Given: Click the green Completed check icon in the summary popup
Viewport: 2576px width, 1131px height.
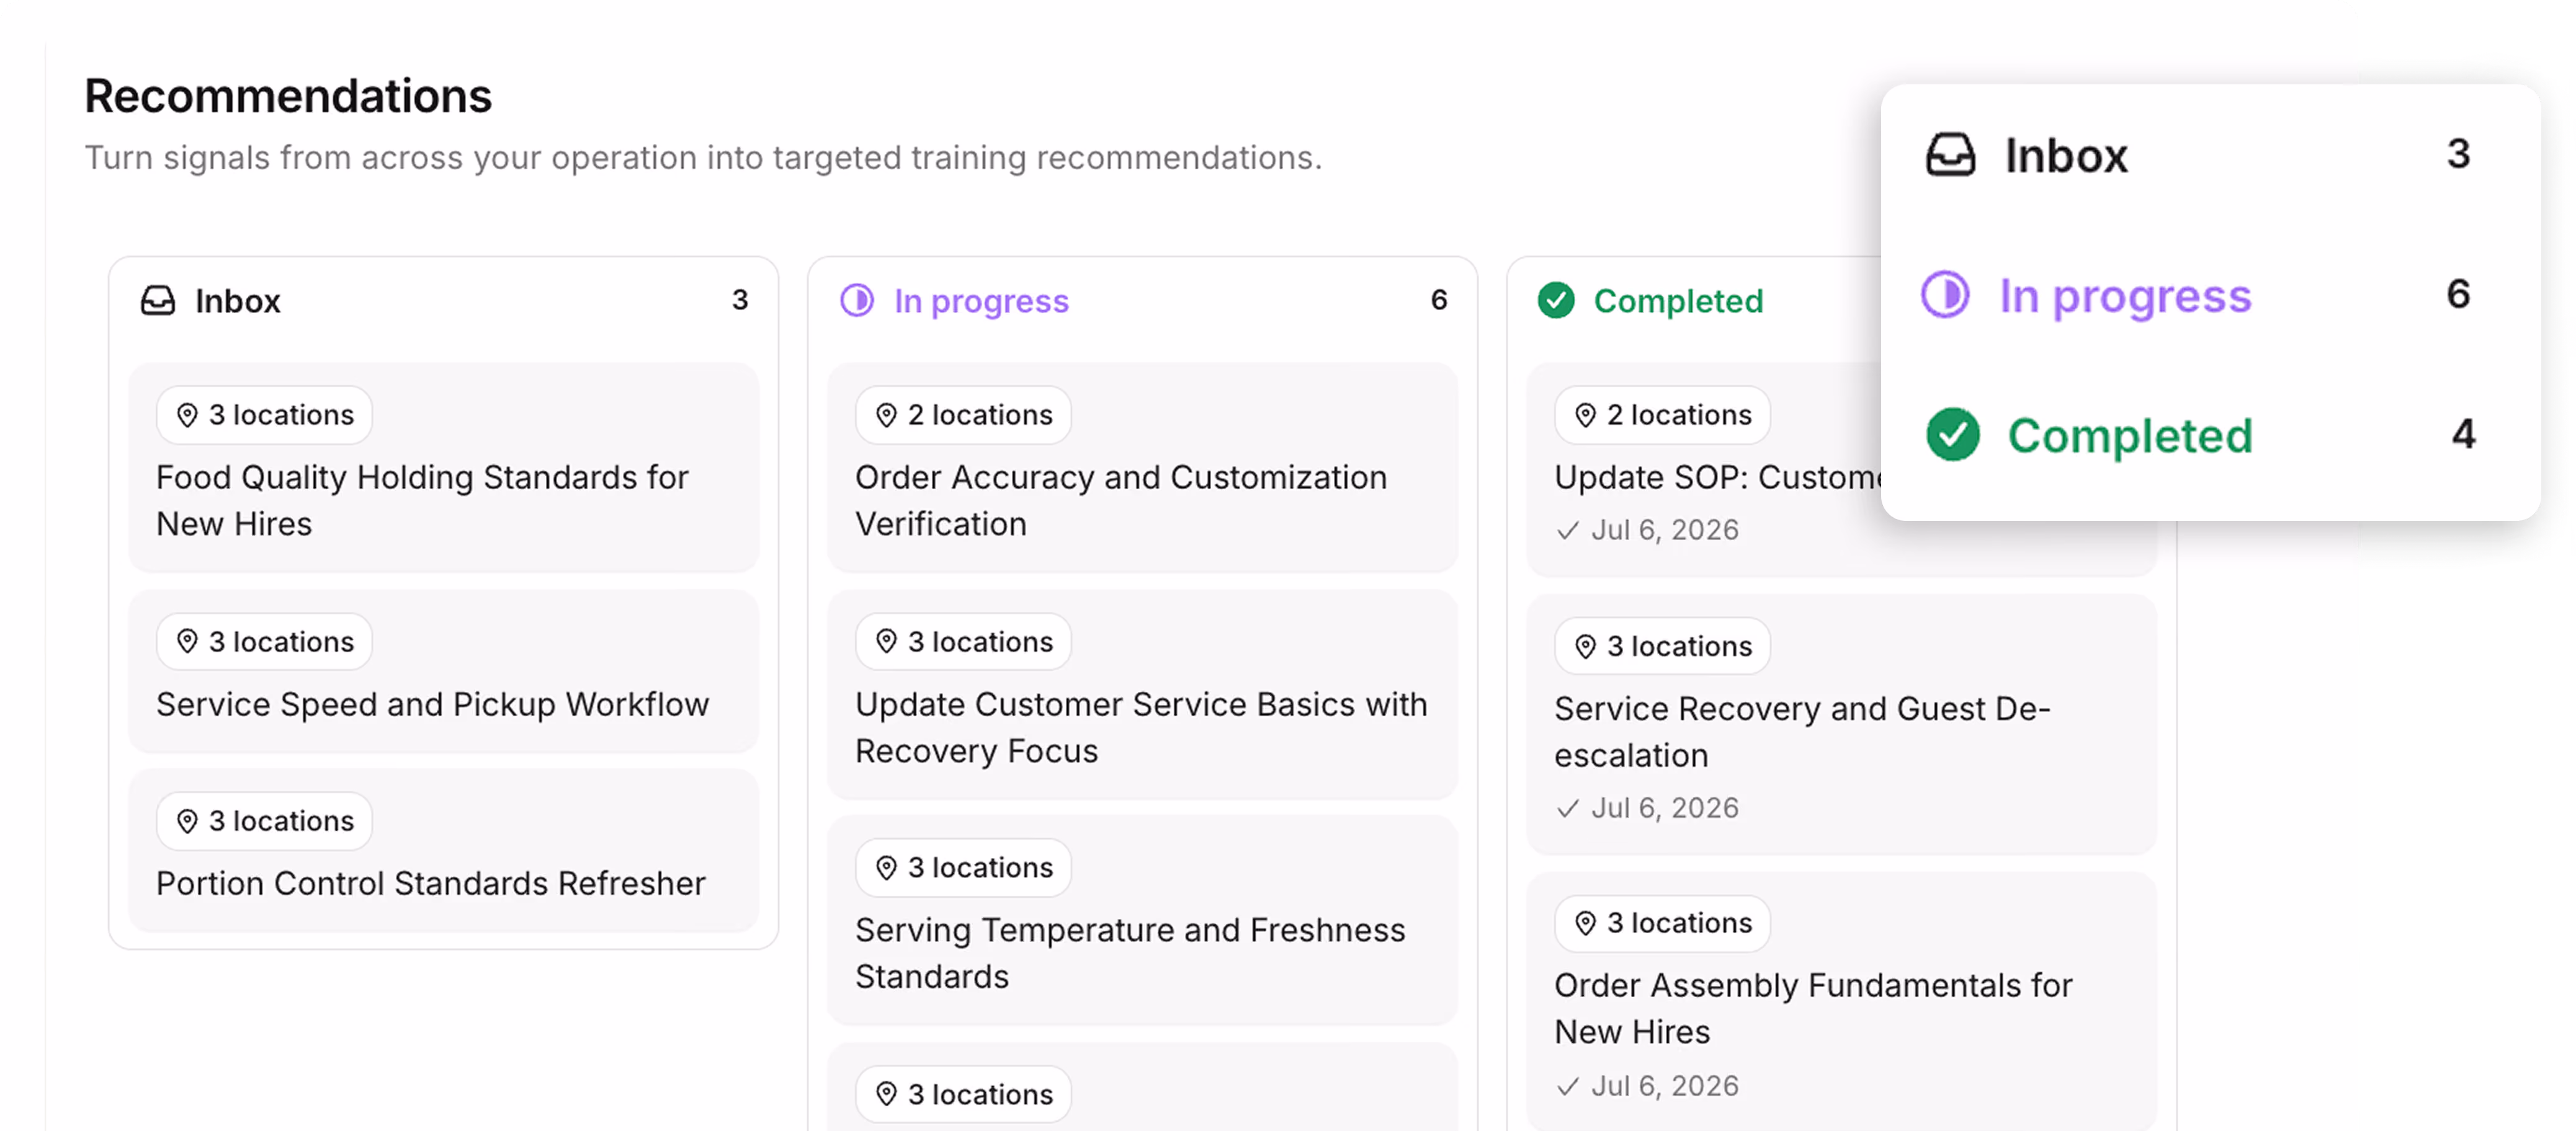Looking at the screenshot, I should pos(1952,435).
